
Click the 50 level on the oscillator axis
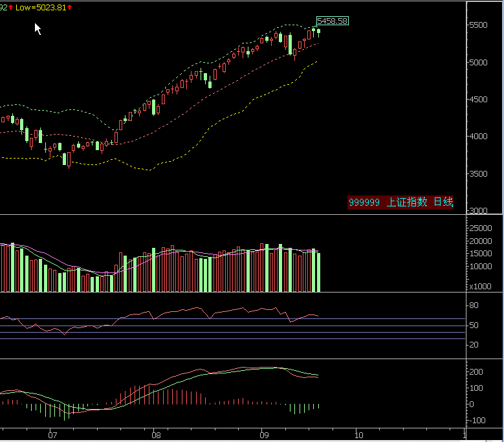pyautogui.click(x=474, y=326)
